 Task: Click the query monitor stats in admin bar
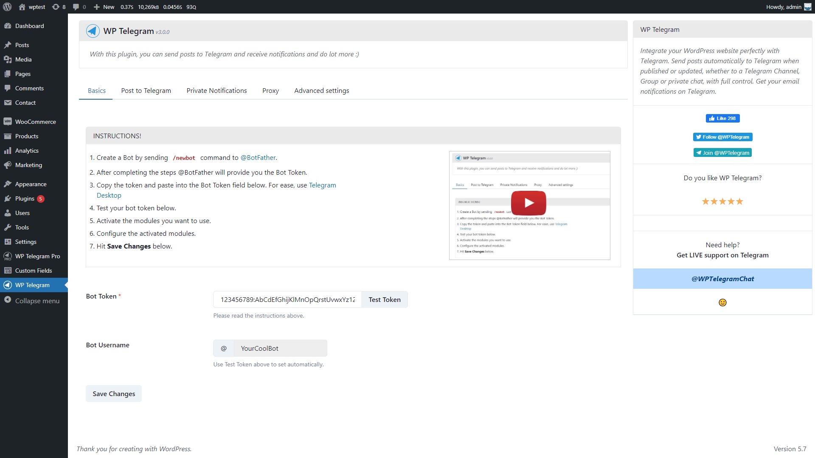158,7
